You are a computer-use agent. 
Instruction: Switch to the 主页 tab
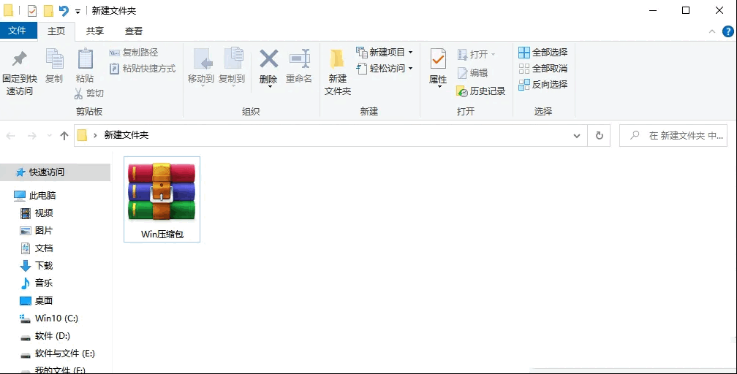[x=56, y=31]
